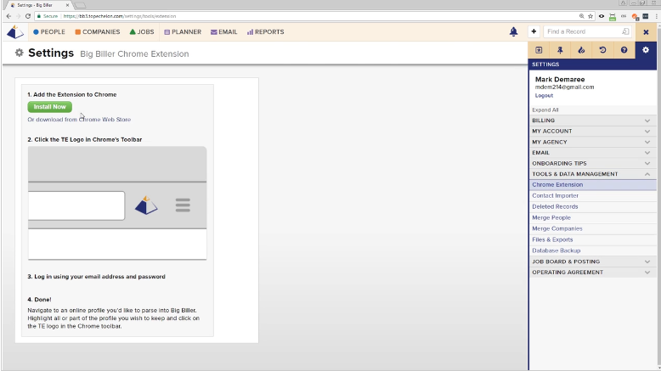Viewport: 661px width, 371px height.
Task: Open the pinned items panel
Action: [x=560, y=50]
